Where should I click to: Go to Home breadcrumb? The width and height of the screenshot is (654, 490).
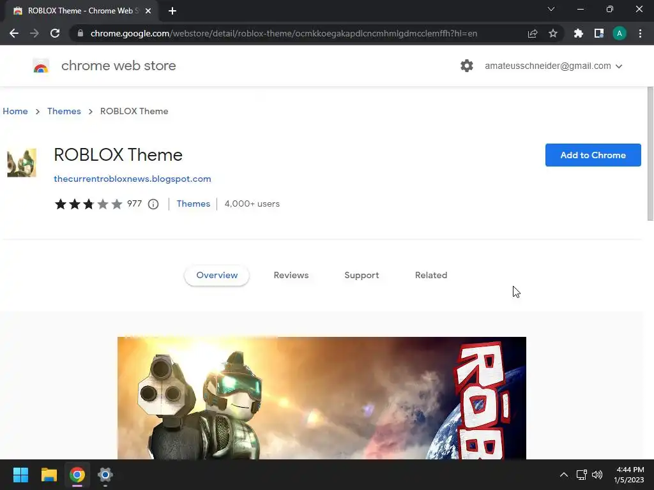tap(15, 111)
